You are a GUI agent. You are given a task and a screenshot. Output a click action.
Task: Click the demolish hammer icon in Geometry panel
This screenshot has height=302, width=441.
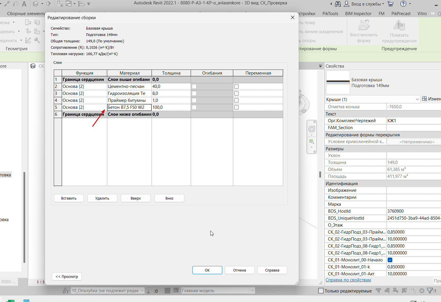click(x=37, y=40)
